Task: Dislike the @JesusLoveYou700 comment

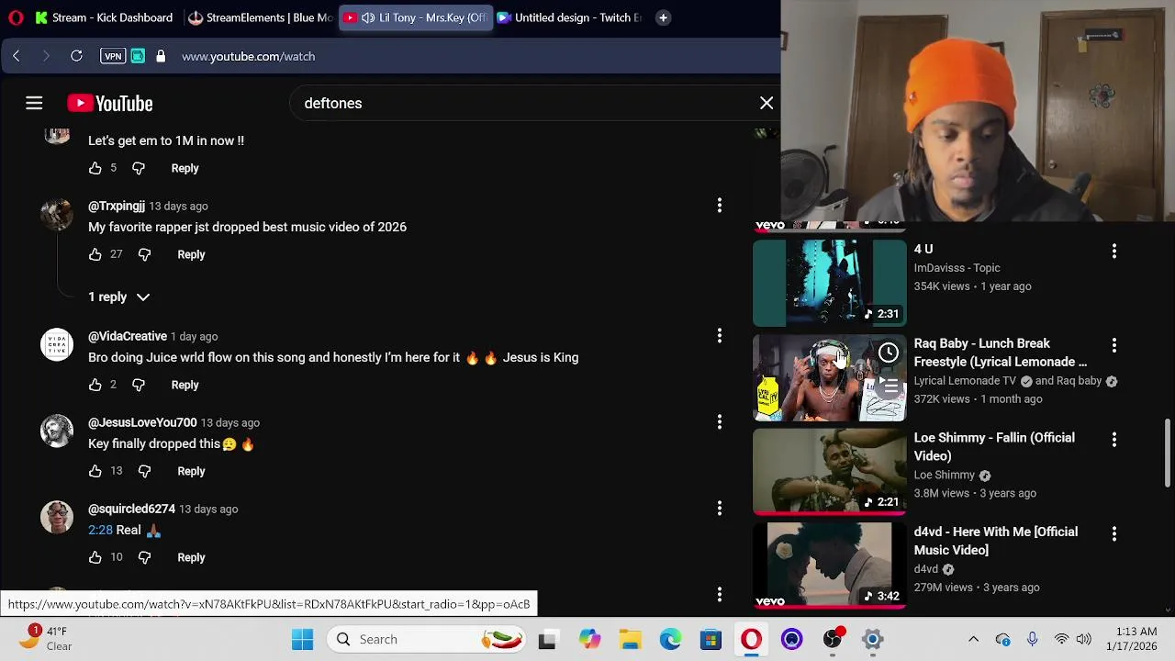Action: (144, 471)
